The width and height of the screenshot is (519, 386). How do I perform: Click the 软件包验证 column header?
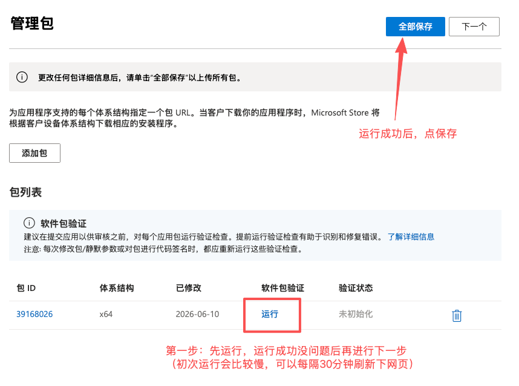pyautogui.click(x=282, y=288)
